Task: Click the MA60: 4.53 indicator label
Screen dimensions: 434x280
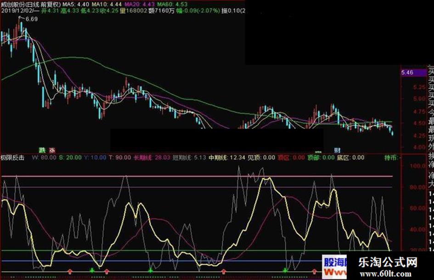Action: pos(172,5)
